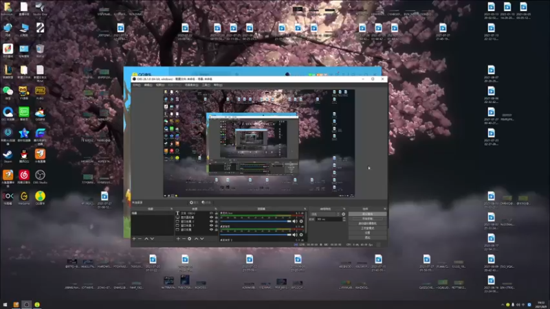Open the View menu in OBS
This screenshot has height=309, width=550.
pos(160,84)
